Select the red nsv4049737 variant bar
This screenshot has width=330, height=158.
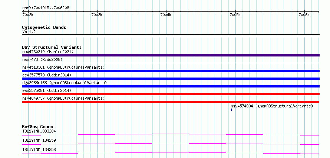pyautogui.click(x=171, y=102)
